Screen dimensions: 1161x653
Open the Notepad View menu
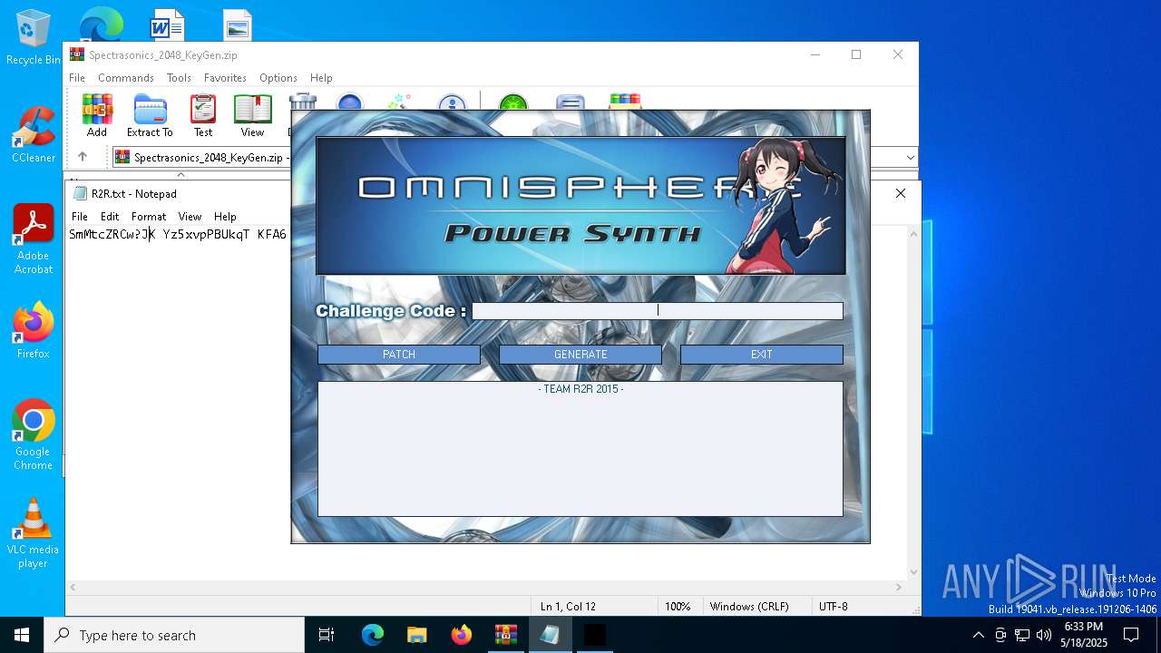(190, 217)
